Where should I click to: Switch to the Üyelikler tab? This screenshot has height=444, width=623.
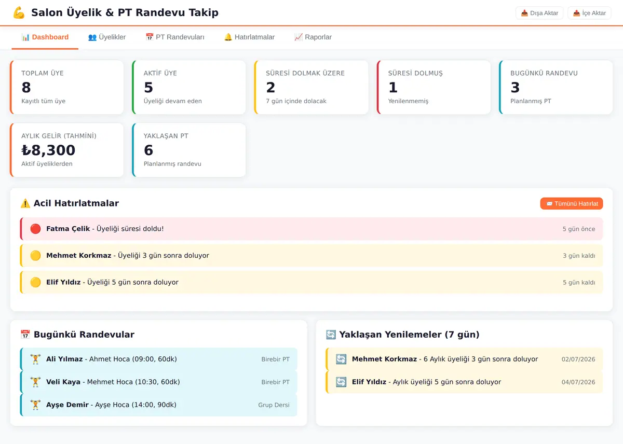click(x=107, y=37)
